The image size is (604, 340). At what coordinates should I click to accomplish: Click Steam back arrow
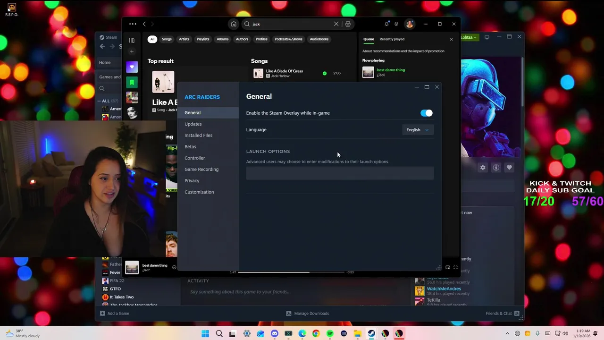click(102, 46)
